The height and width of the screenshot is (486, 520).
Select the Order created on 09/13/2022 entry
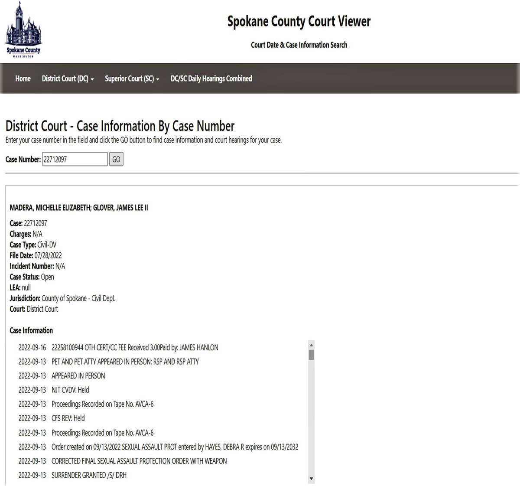[158, 447]
